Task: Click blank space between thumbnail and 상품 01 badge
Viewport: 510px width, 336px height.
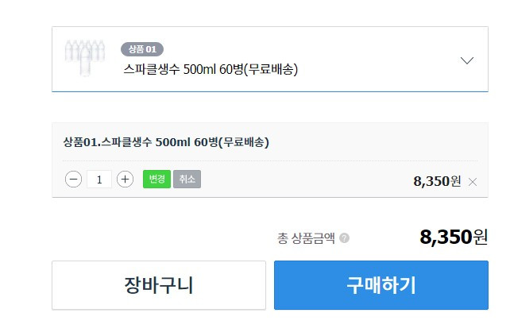Action: click(x=113, y=59)
